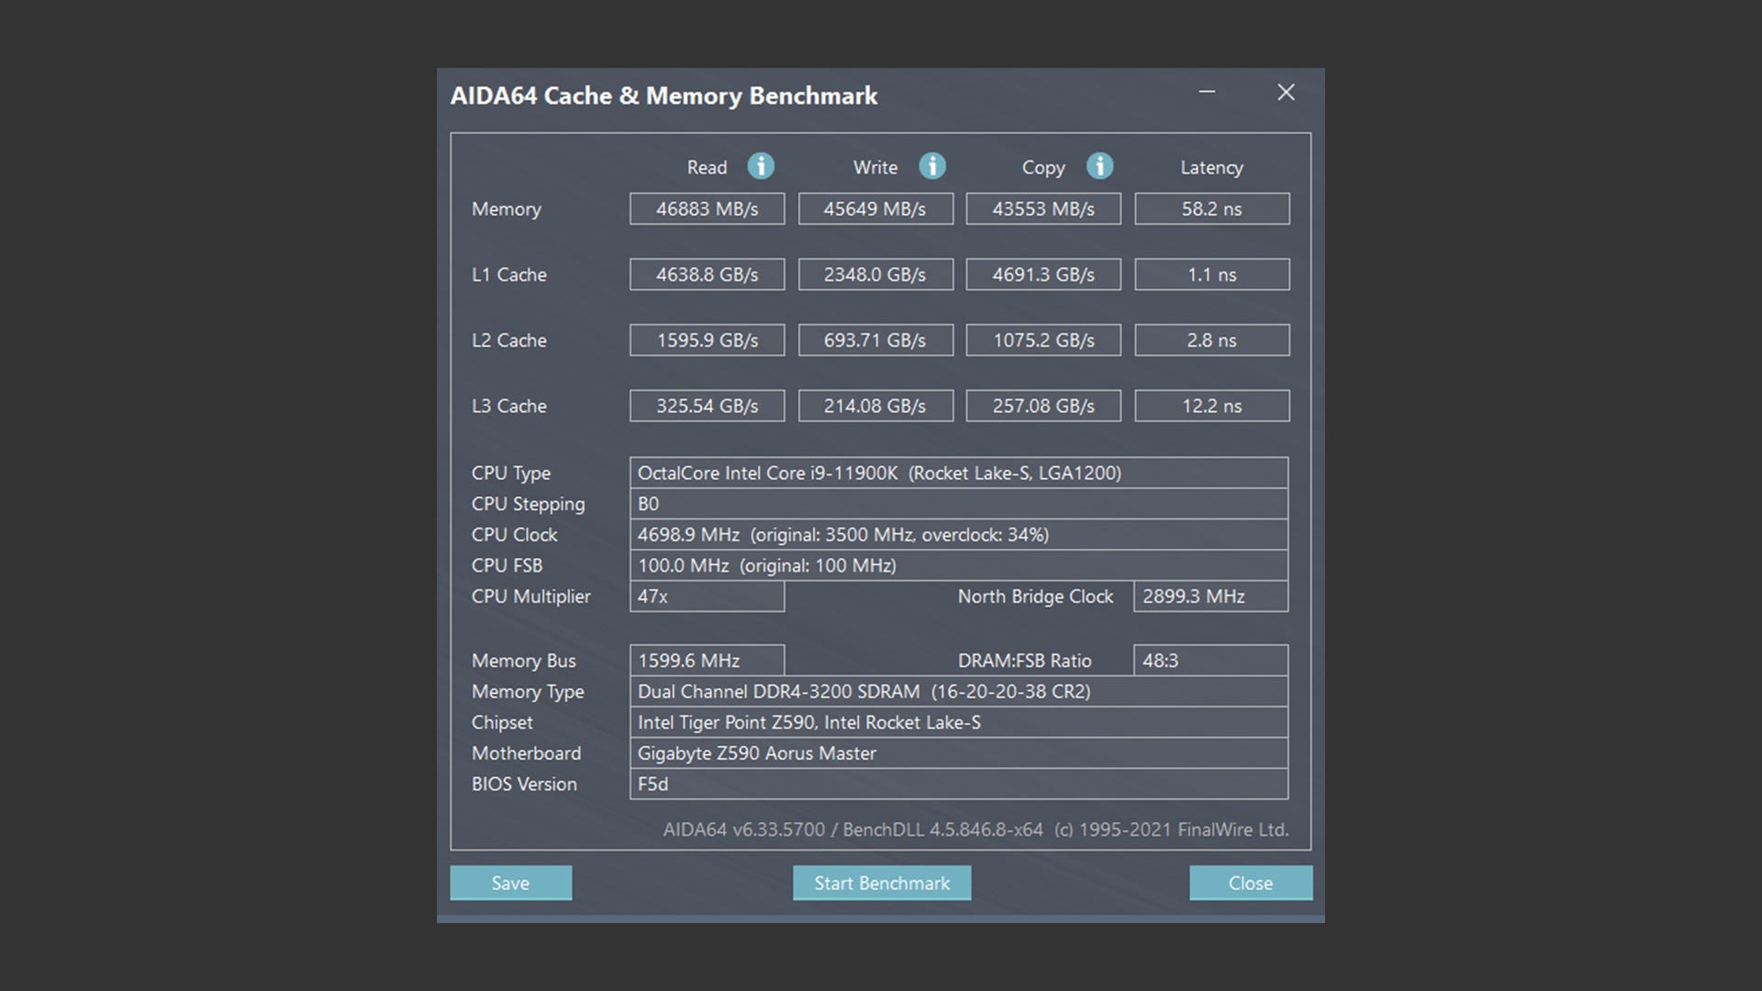
Task: Click the info icon next to Read
Action: coord(761,166)
